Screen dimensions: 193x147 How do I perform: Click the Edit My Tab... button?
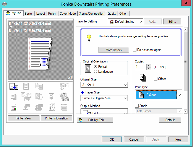pyautogui.click(x=95, y=120)
